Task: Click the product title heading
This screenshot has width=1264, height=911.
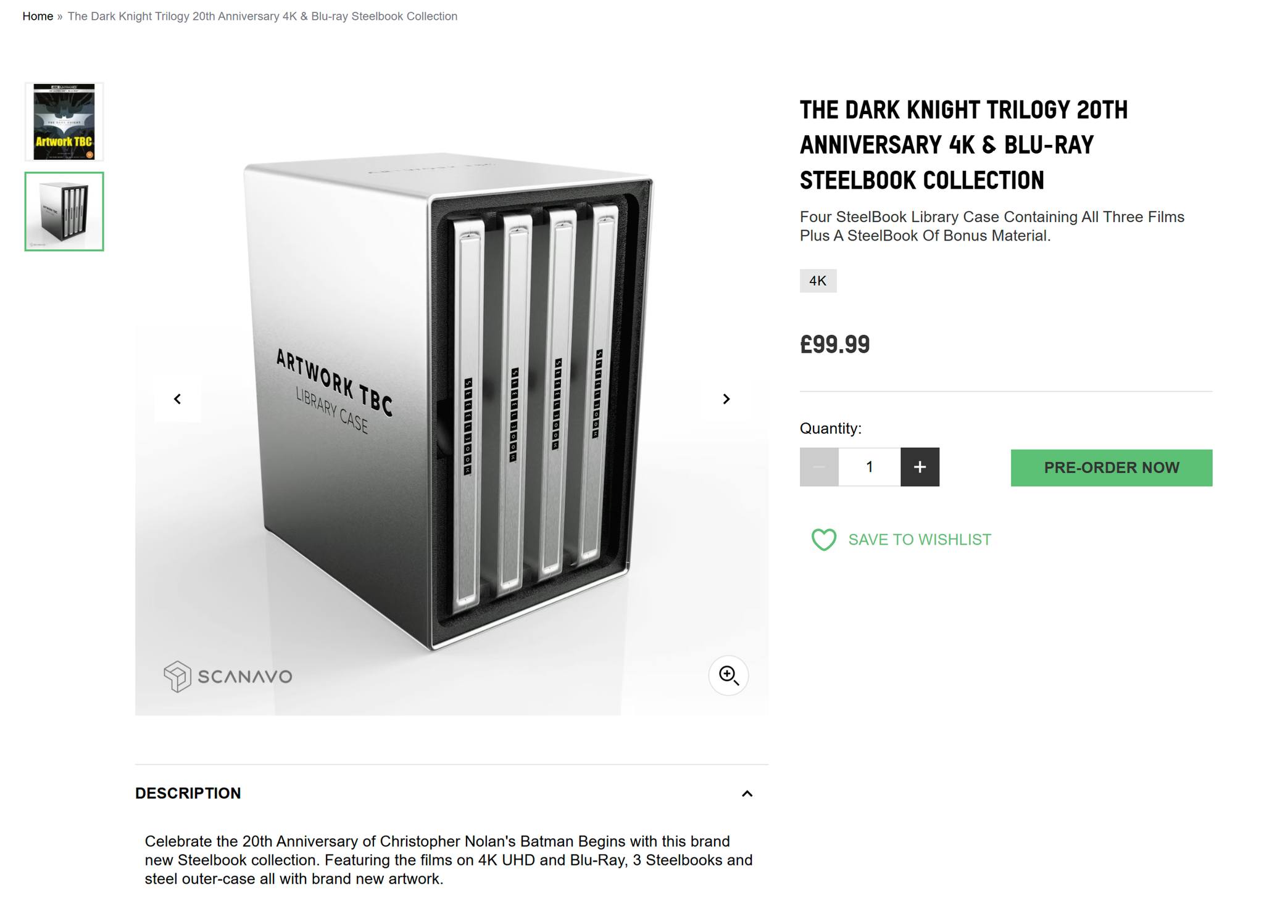Action: (963, 145)
